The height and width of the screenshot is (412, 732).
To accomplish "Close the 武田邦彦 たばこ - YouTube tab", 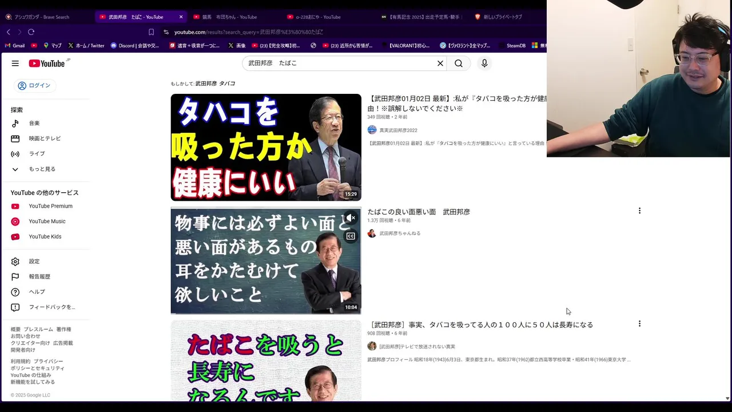I will 181,17.
